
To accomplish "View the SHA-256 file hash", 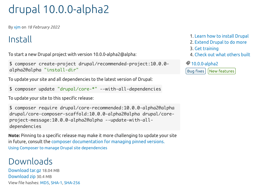I will (x=72, y=183).
